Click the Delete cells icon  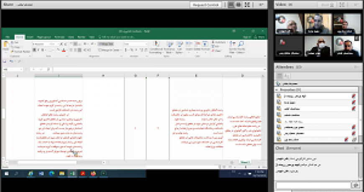197,45
